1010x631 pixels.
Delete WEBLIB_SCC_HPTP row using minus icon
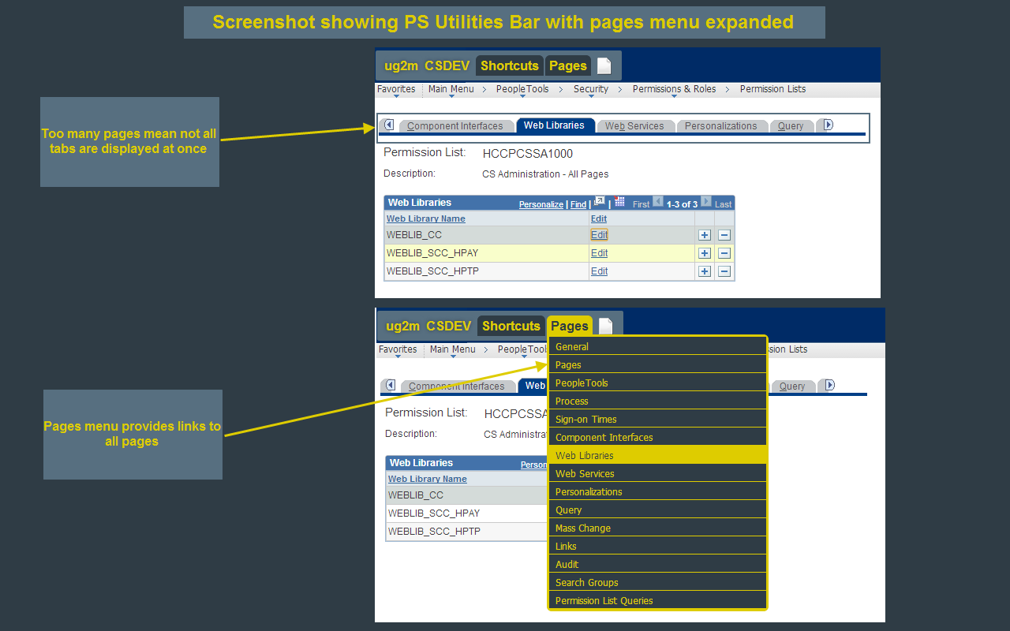(x=724, y=271)
